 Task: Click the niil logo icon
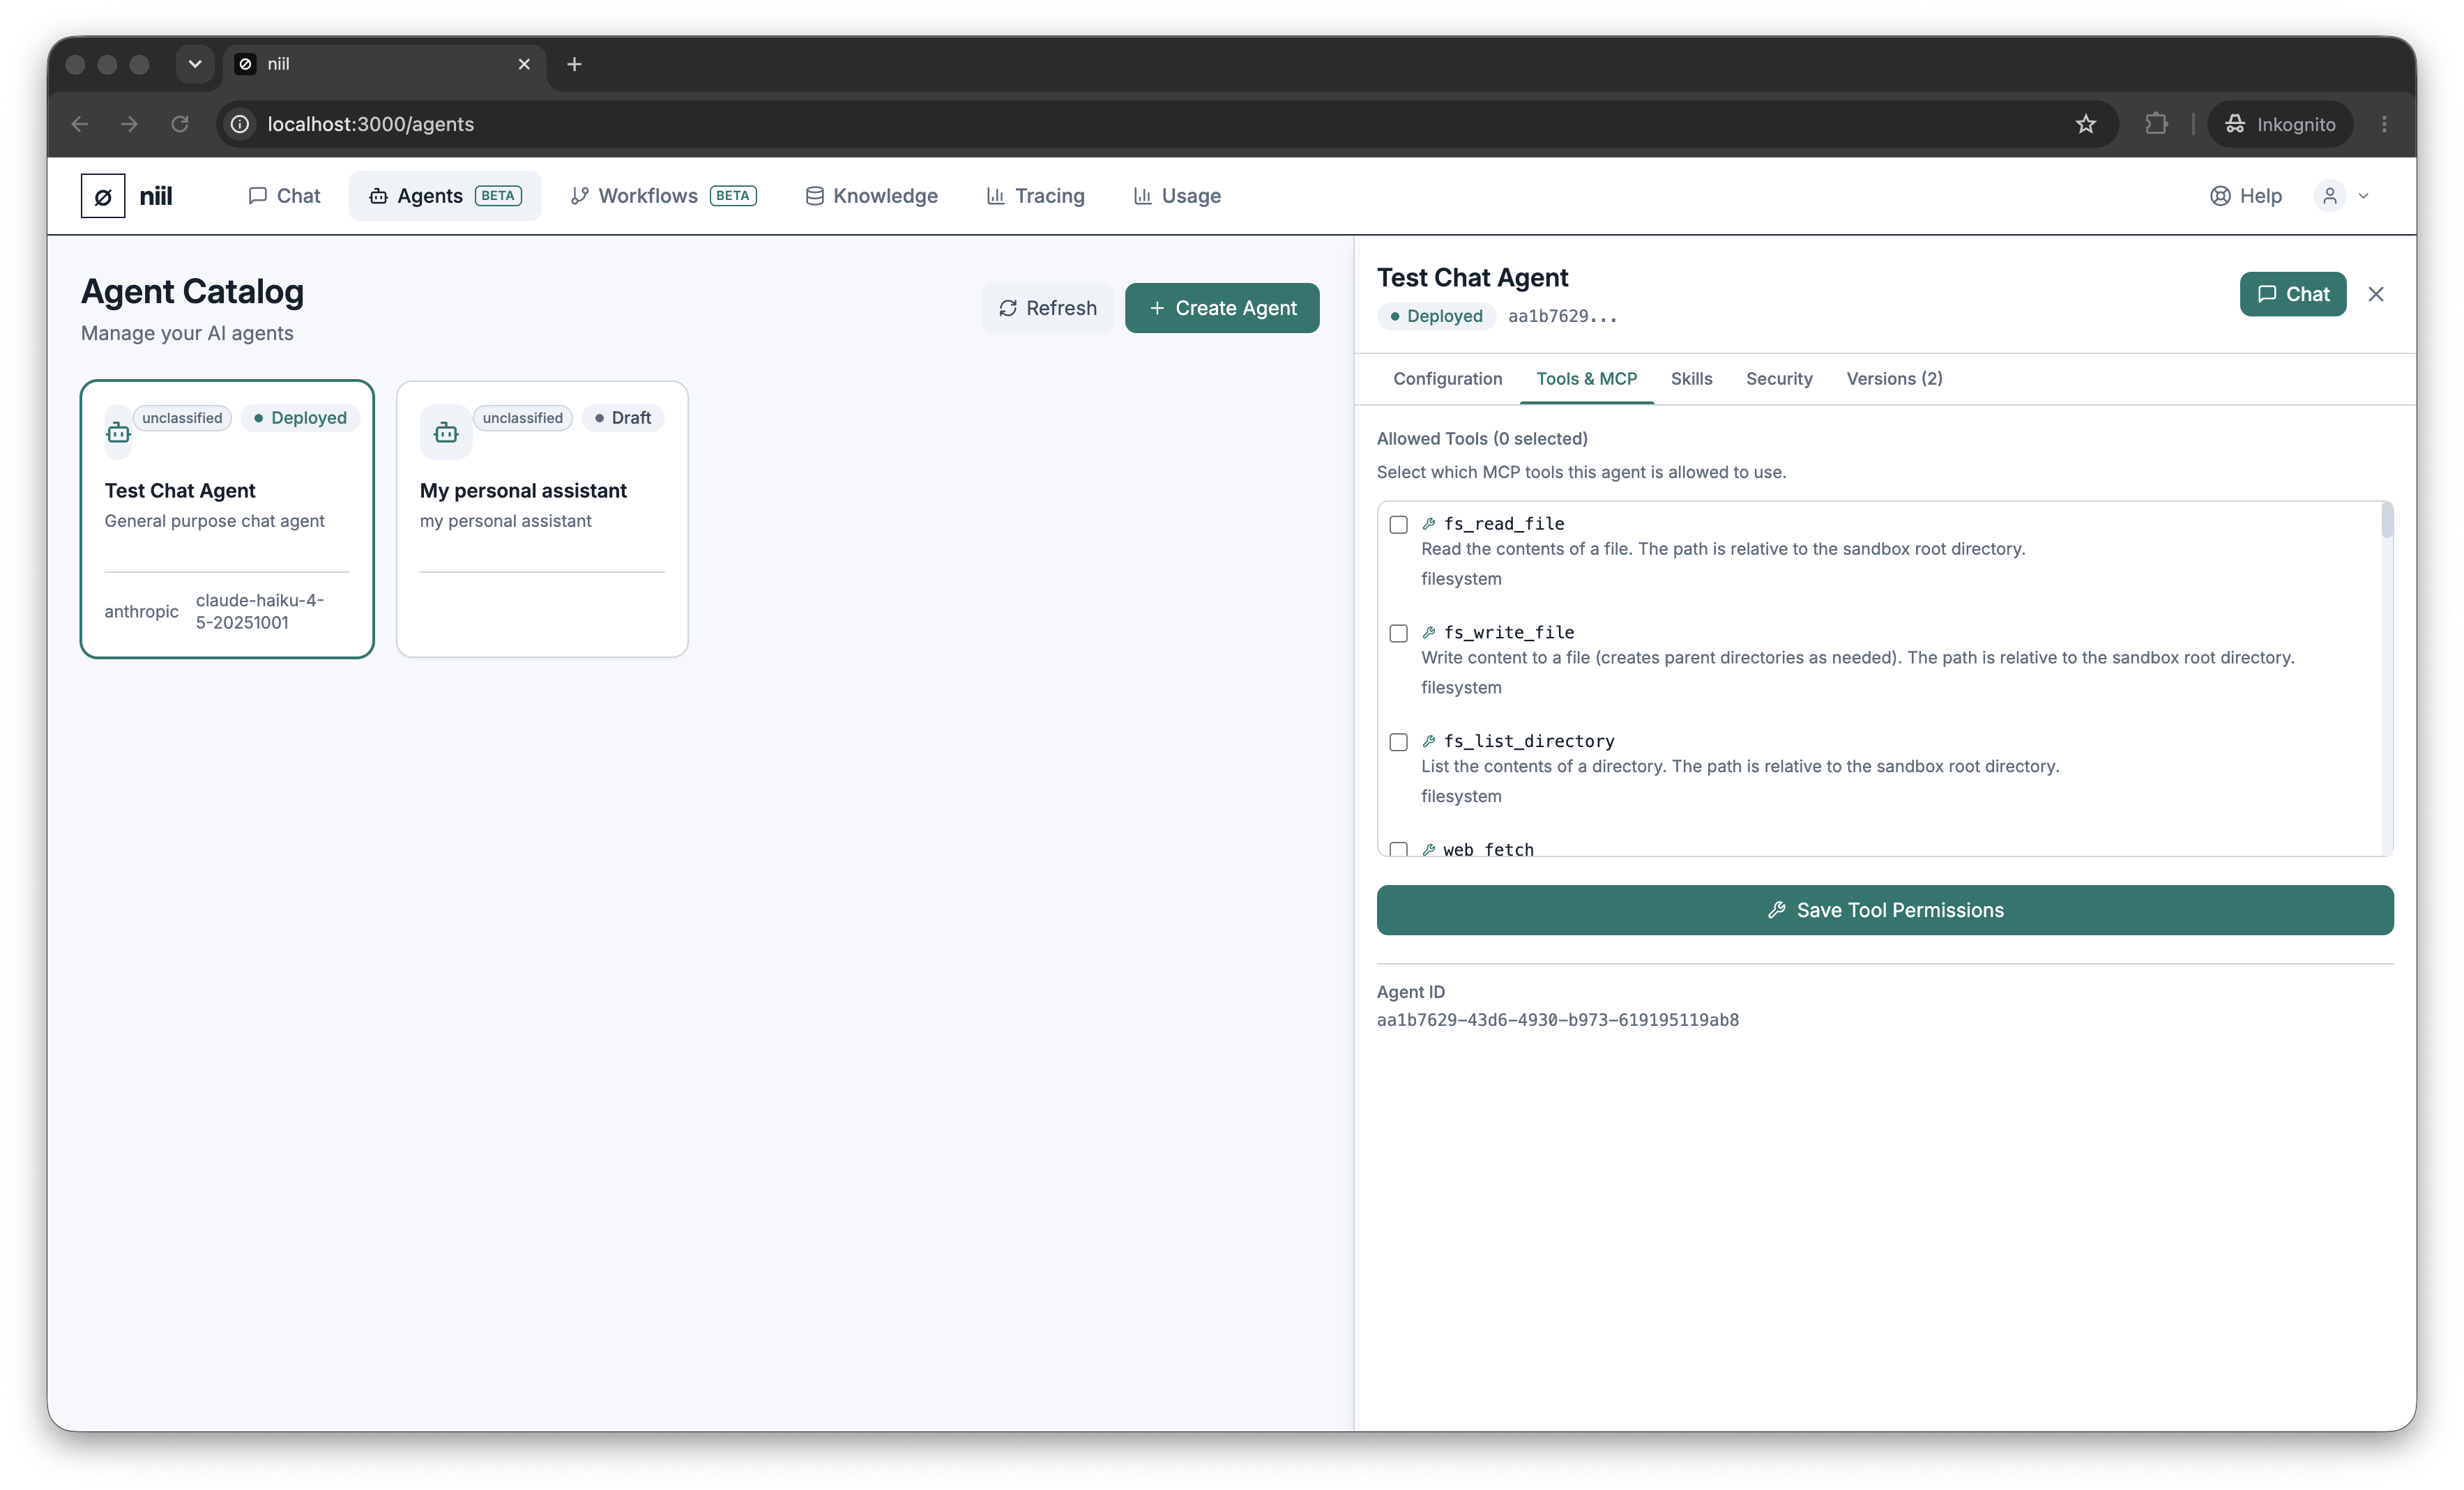tap(103, 196)
